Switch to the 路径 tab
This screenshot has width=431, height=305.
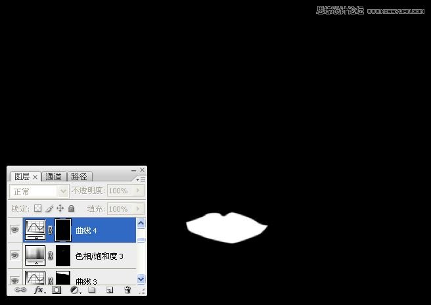(x=79, y=176)
